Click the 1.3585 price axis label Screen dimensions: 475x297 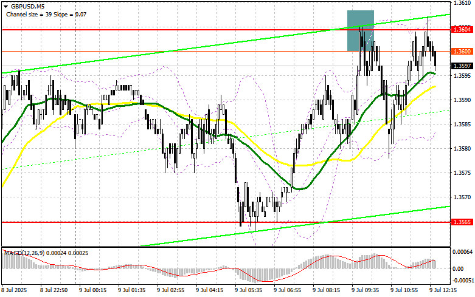tap(462, 124)
